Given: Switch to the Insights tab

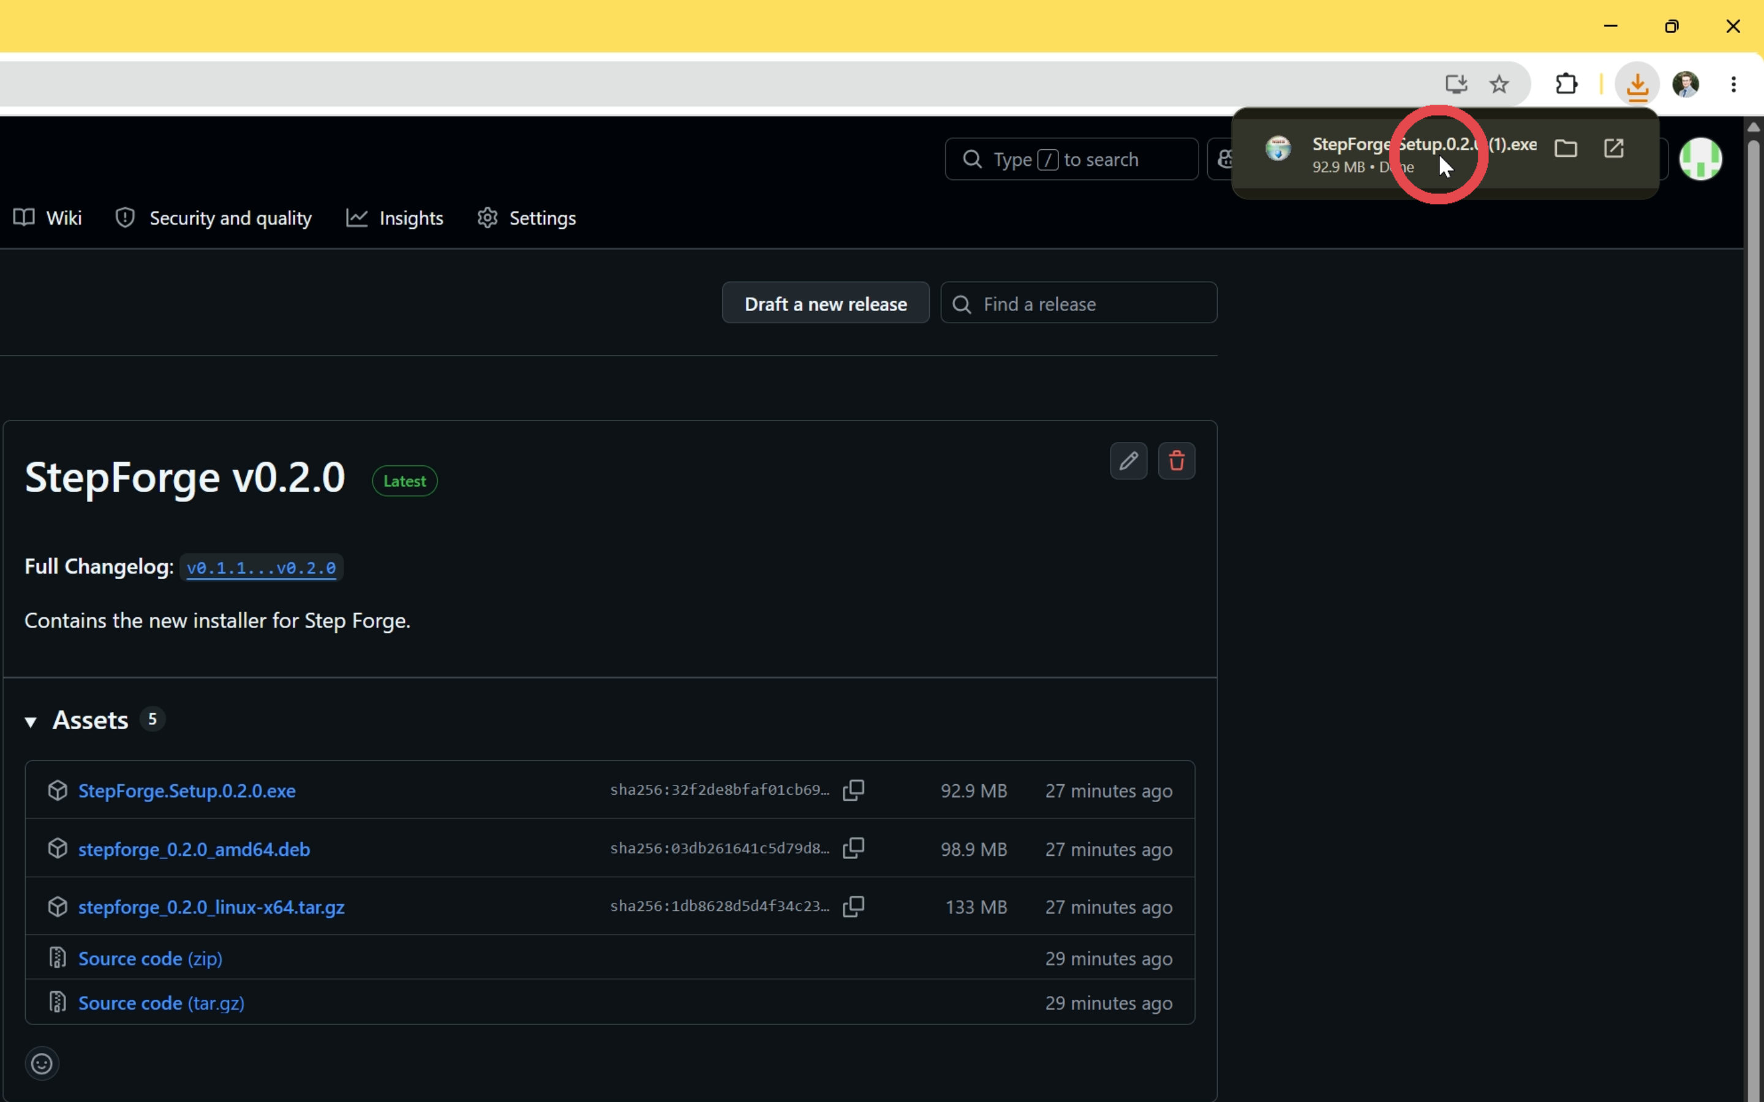Looking at the screenshot, I should [394, 218].
